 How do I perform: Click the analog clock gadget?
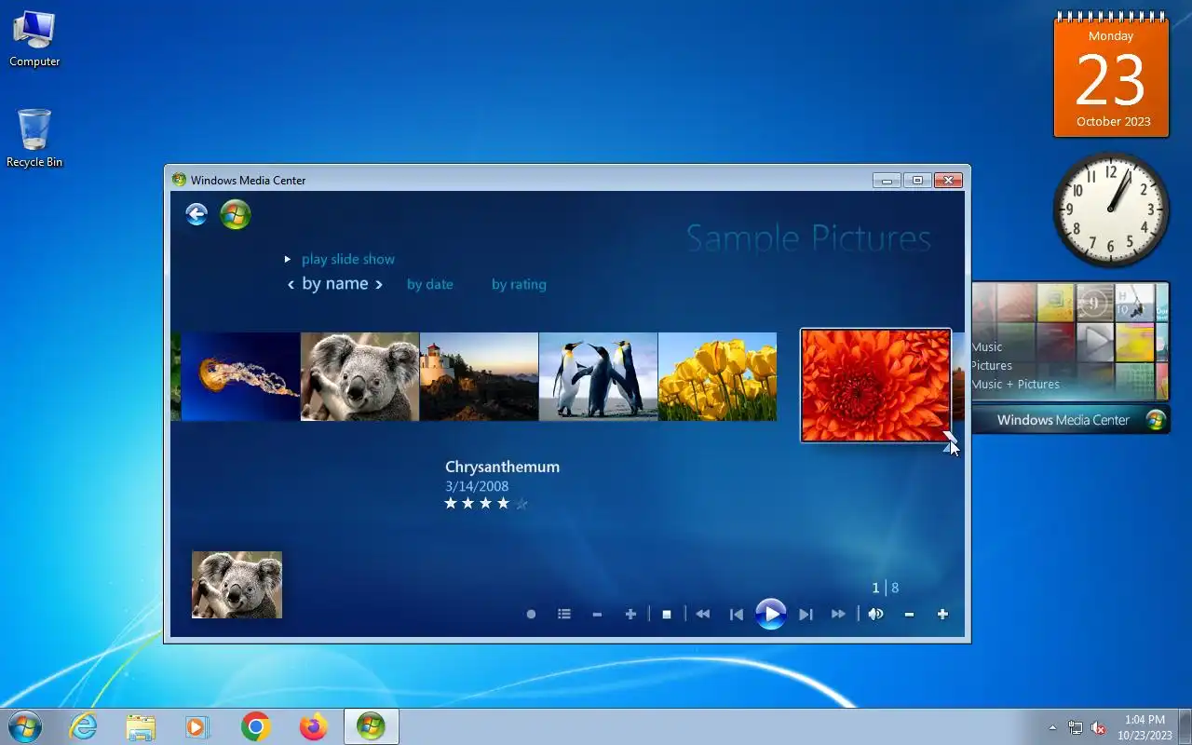pyautogui.click(x=1110, y=210)
